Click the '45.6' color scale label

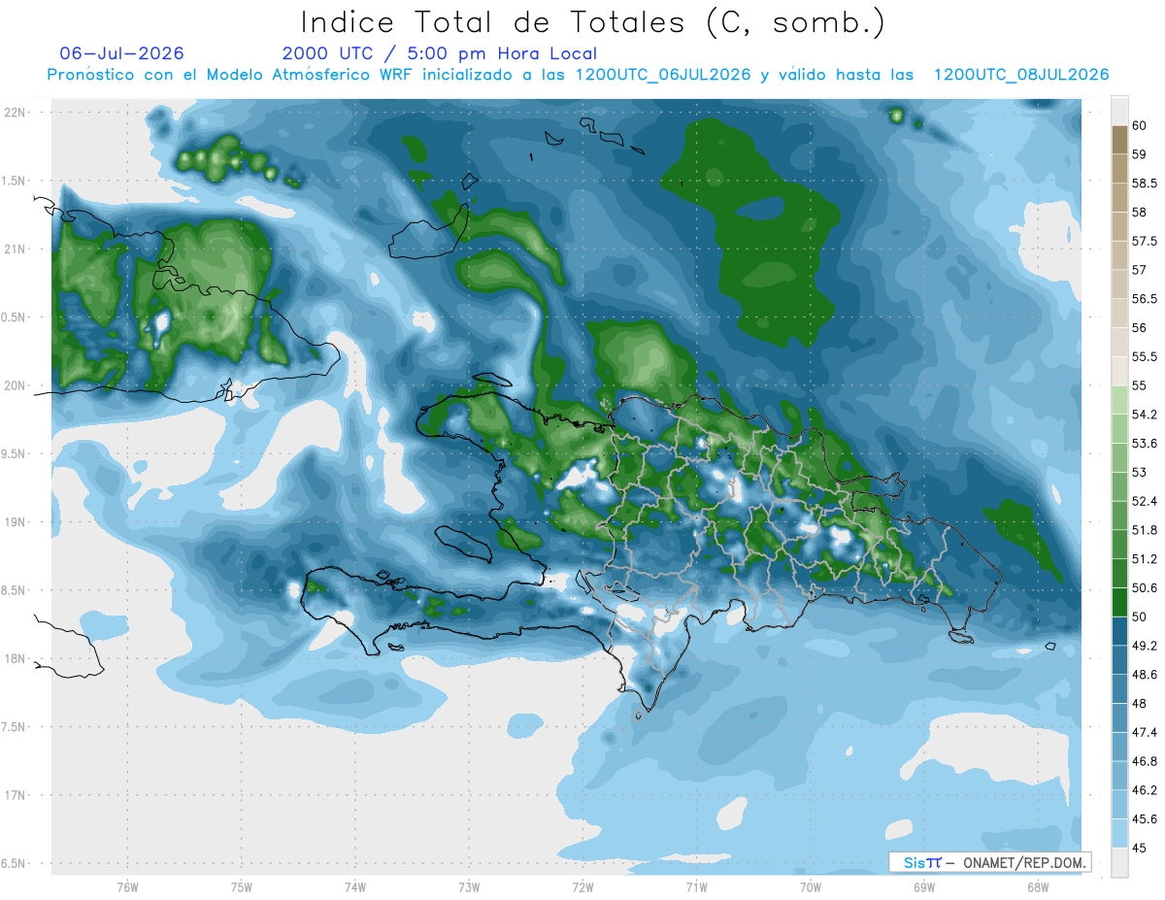click(x=1146, y=819)
